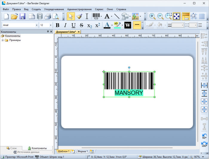Center object horizontally on template

click(x=204, y=101)
